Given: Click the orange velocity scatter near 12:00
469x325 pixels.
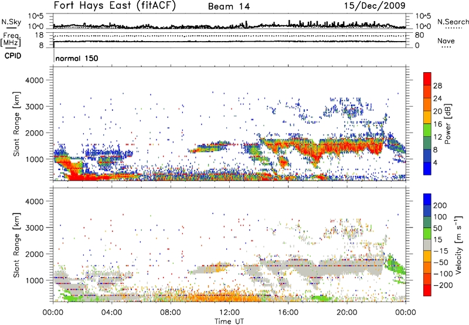Looking at the screenshot, I should pos(227,296).
